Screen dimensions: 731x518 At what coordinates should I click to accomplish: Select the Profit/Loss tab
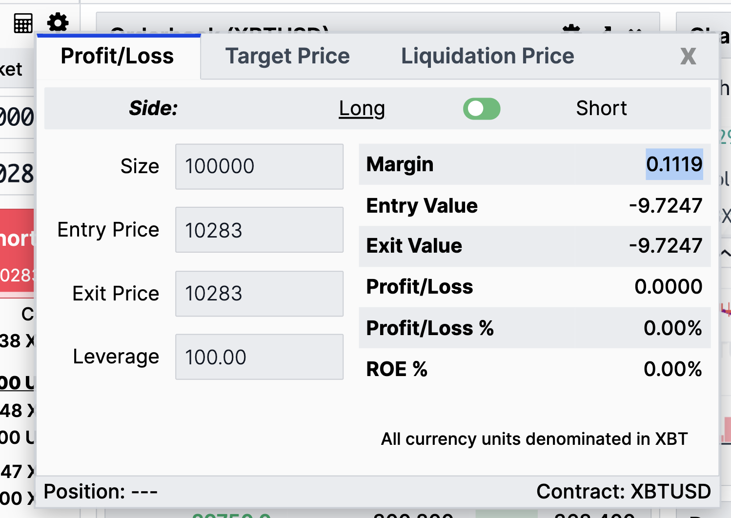pos(117,56)
